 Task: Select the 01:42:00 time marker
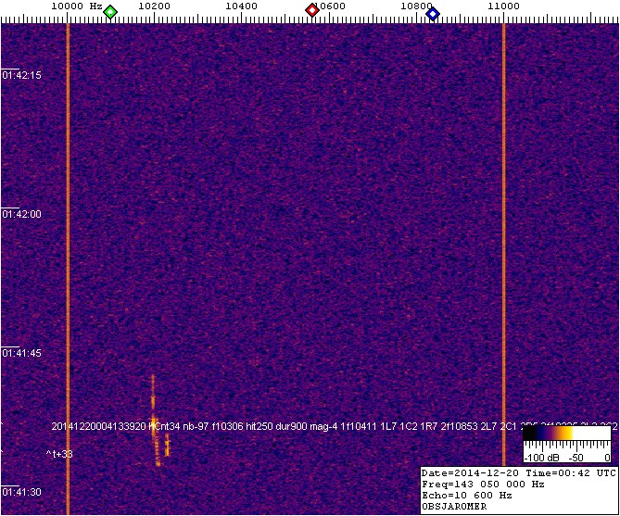click(19, 214)
